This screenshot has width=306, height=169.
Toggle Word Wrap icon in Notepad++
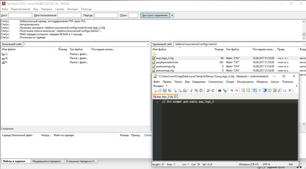coord(255,91)
